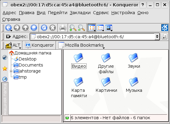Click the Forward navigation arrow
This screenshot has height=124, width=170.
(x=17, y=28)
